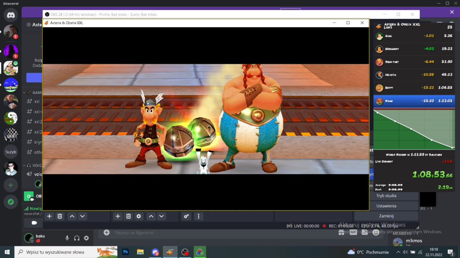Switch to Discord in taskbar

coord(155,252)
